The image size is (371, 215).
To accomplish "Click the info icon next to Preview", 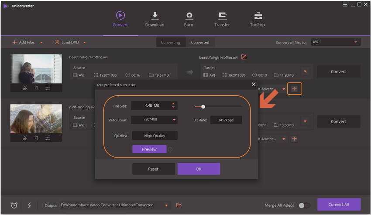I will pos(170,149).
